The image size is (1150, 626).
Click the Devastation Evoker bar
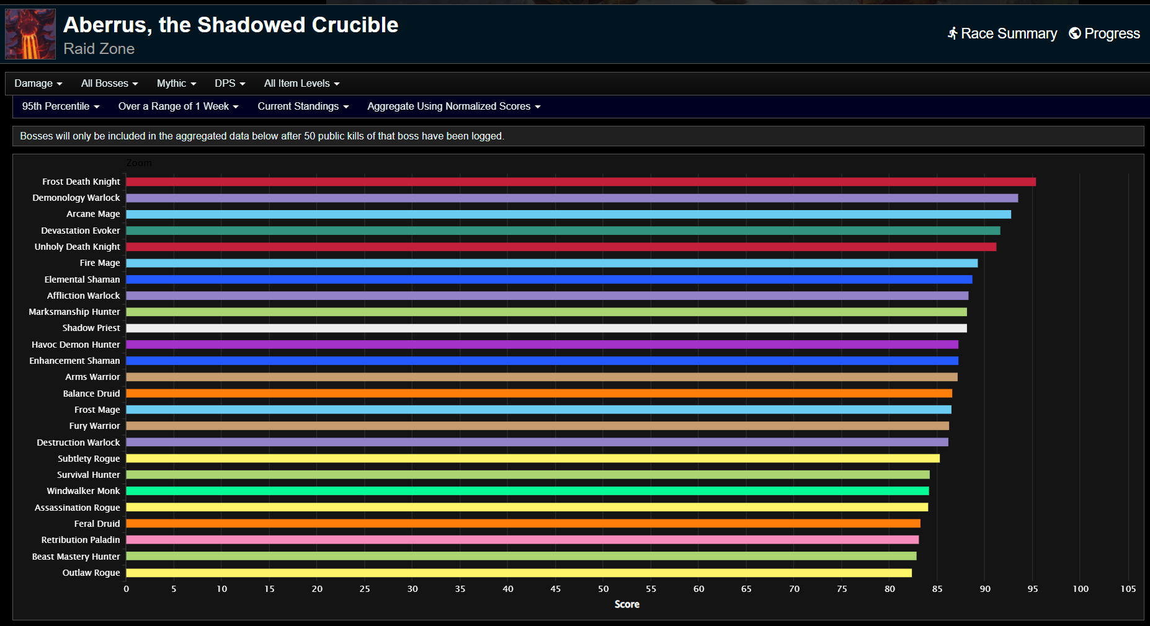click(563, 231)
